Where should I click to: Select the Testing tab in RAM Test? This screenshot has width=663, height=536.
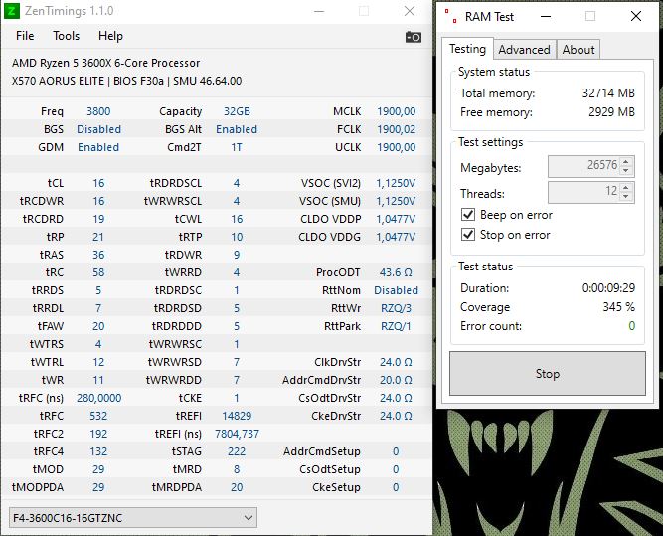[467, 49]
